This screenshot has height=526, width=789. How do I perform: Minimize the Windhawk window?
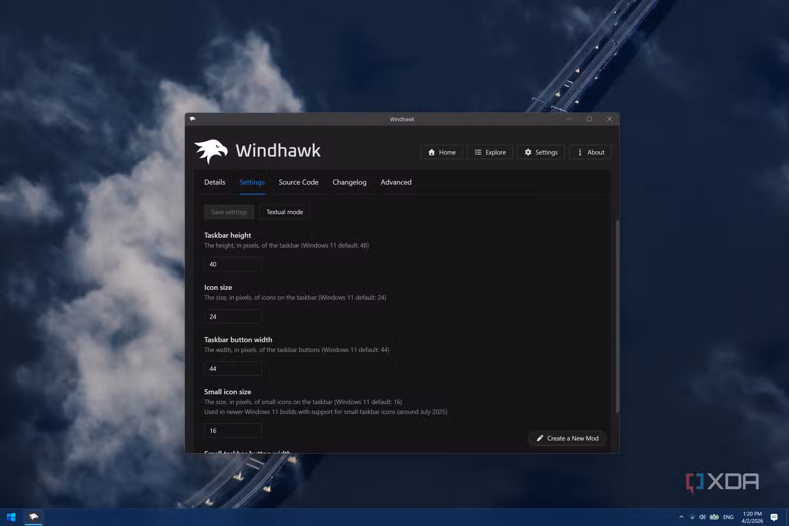tap(569, 119)
